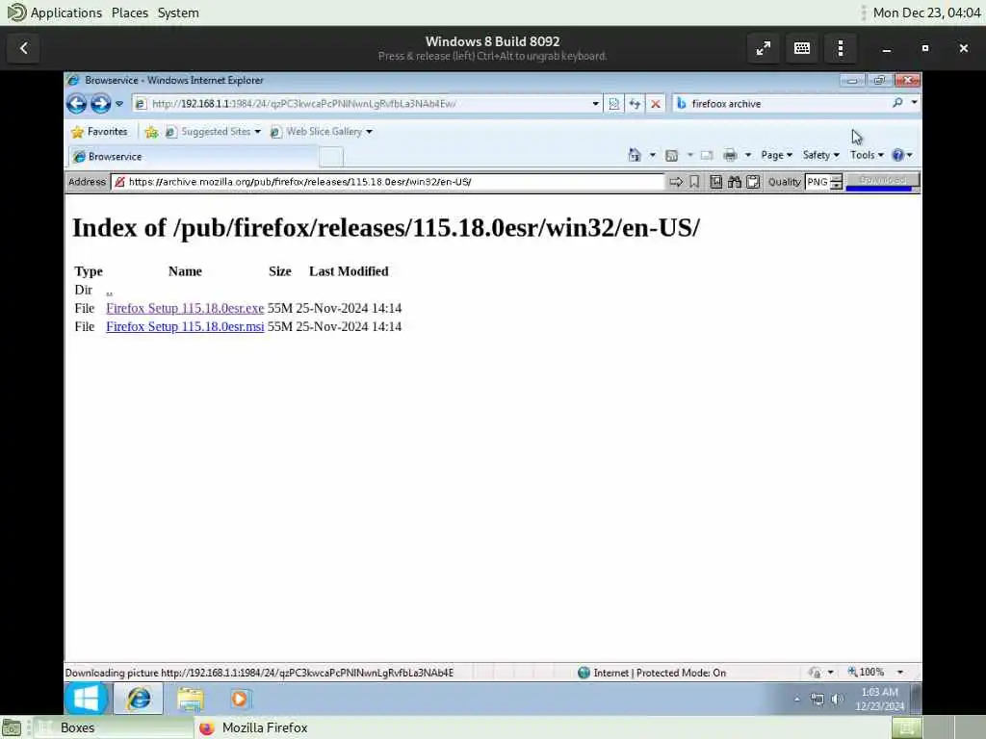This screenshot has height=739, width=986.
Task: Go back with the IE Back arrow
Action: (x=77, y=104)
